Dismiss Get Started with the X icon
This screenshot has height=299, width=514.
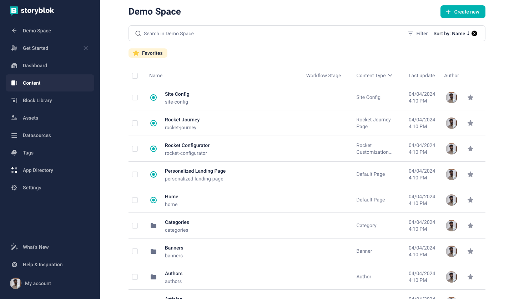point(86,48)
